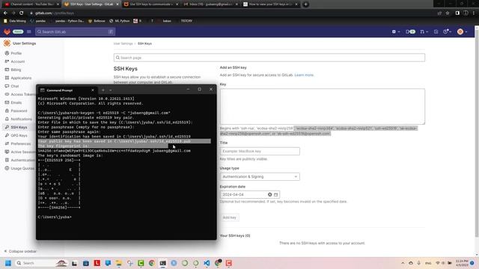The width and height of the screenshot is (479, 269).
Task: Open Preferences in the settings sidebar
Action: (21, 144)
